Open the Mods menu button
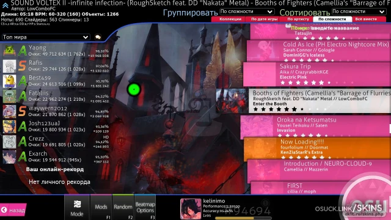Image resolution: width=391 pixels, height=220 pixels. pos(101,208)
